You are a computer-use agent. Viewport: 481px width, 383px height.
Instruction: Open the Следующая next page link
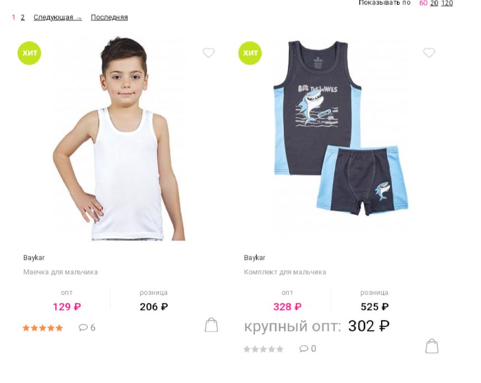(x=57, y=18)
